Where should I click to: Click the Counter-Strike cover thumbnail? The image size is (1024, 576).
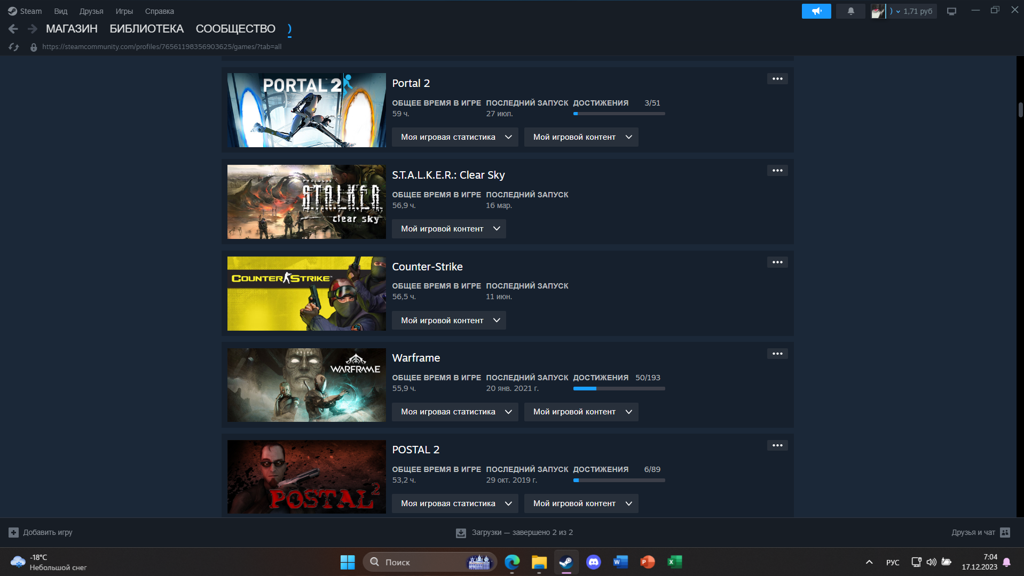pos(306,293)
